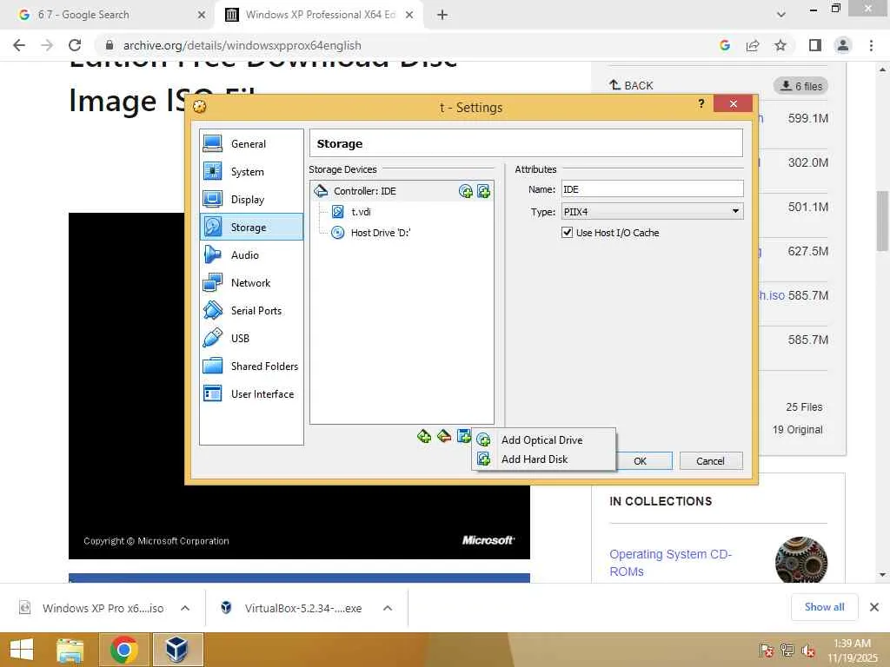
Task: Click Cancel button in Settings dialog
Action: click(711, 461)
